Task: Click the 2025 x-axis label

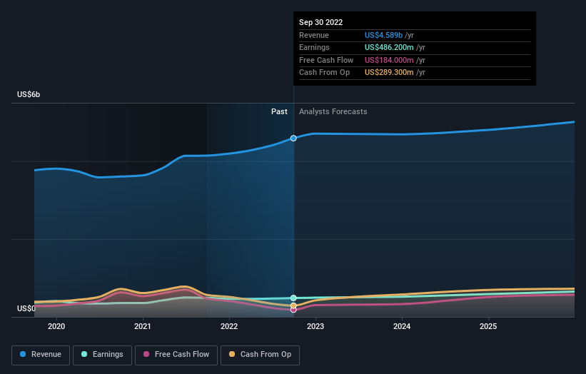Action: pyautogui.click(x=488, y=326)
